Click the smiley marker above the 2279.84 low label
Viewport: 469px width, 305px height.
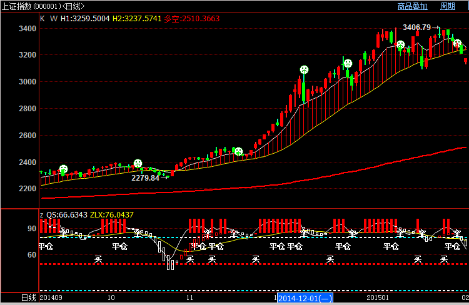pos(138,164)
